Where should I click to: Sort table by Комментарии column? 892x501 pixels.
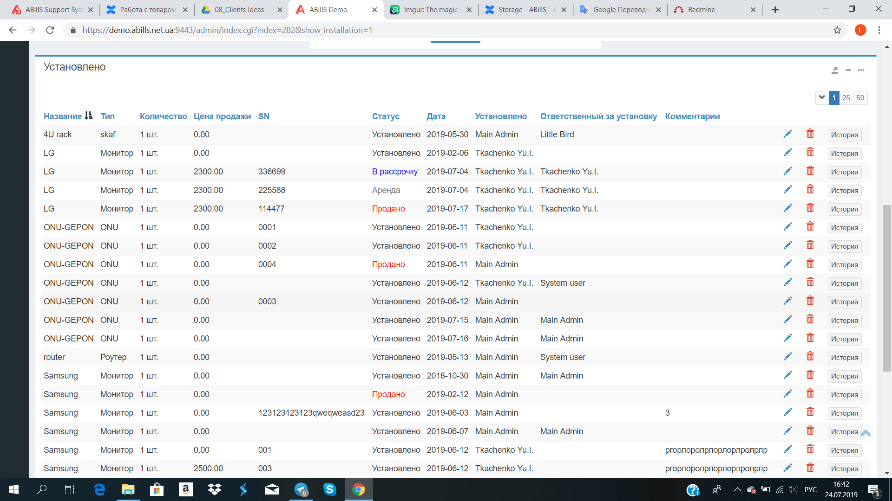point(693,116)
